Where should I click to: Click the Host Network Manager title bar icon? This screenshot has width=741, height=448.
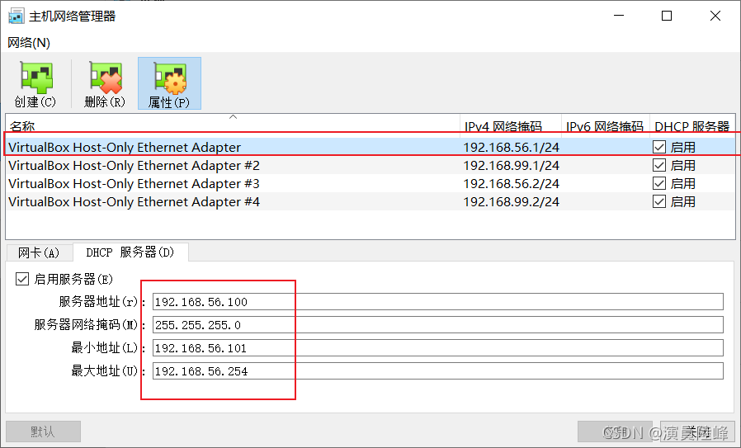click(x=16, y=16)
